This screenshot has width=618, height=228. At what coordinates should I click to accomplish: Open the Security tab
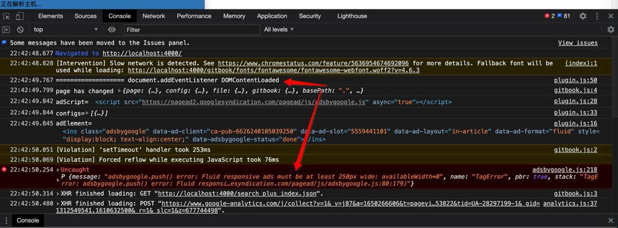pos(310,16)
